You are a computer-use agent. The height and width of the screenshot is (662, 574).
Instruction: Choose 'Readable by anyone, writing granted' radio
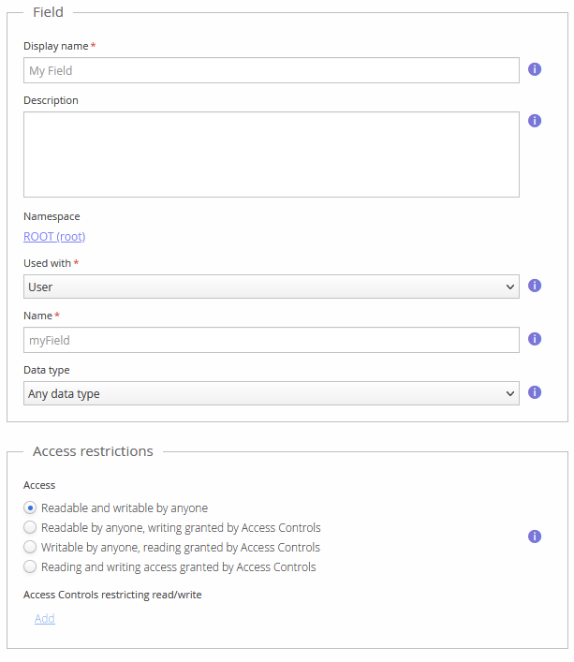coord(31,527)
